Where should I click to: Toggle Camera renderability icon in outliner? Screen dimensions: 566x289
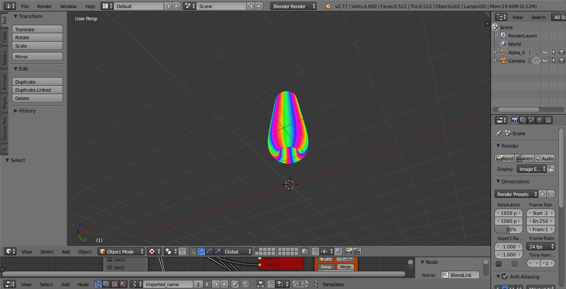[x=562, y=61]
